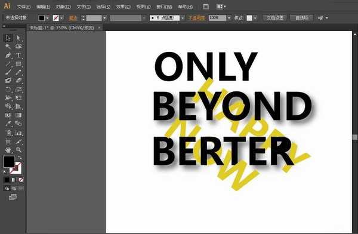The width and height of the screenshot is (358, 234).
Task: Open the 效果 menu
Action: point(124,7)
